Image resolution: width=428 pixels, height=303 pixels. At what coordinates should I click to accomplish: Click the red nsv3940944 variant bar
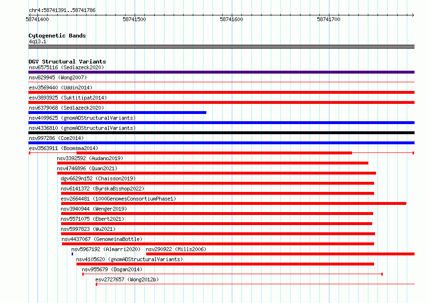[x=217, y=214]
